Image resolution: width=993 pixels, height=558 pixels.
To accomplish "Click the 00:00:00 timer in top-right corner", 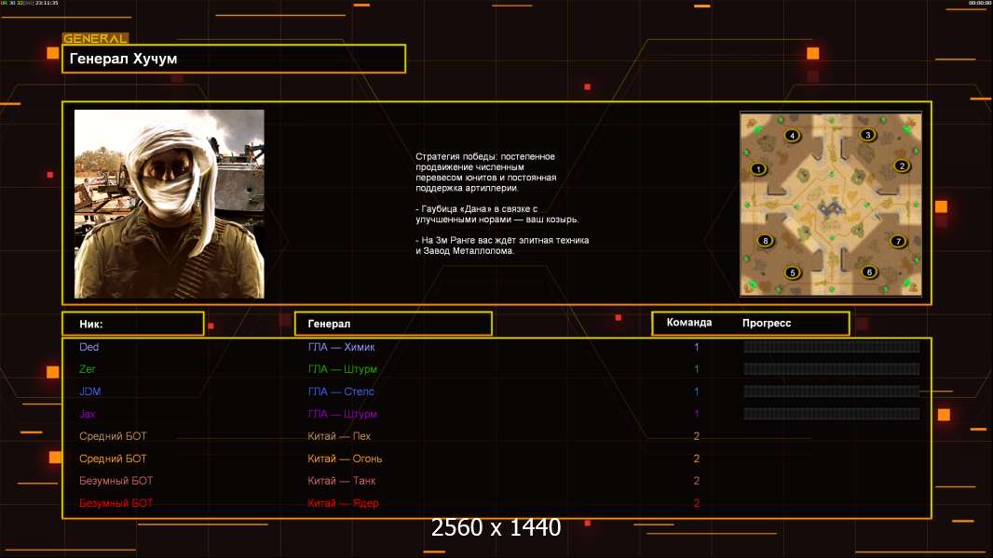I will 979,3.
